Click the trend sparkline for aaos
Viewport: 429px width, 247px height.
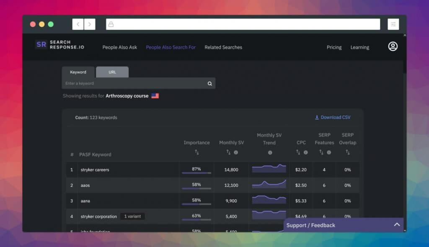[x=269, y=184]
